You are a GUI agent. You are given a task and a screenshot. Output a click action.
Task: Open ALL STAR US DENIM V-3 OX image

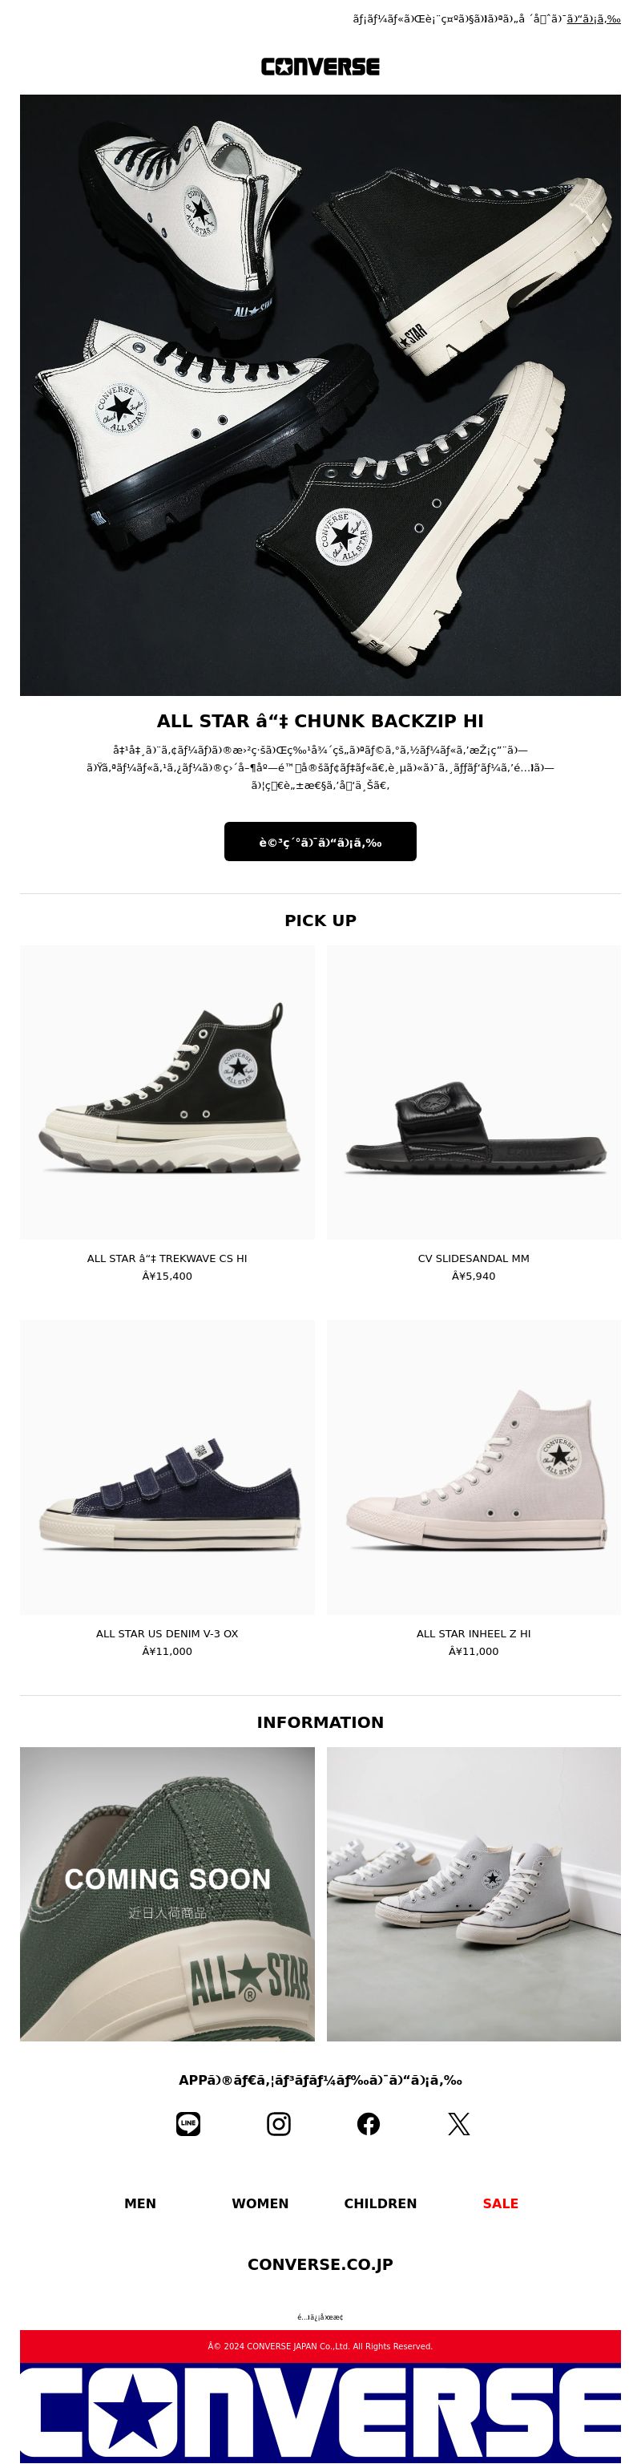point(167,1467)
